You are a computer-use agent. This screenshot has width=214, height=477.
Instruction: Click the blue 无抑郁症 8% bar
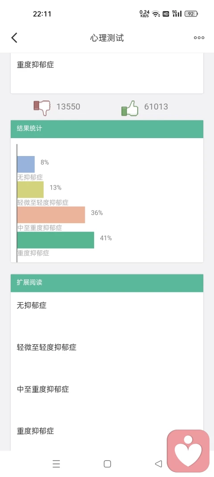click(x=26, y=164)
